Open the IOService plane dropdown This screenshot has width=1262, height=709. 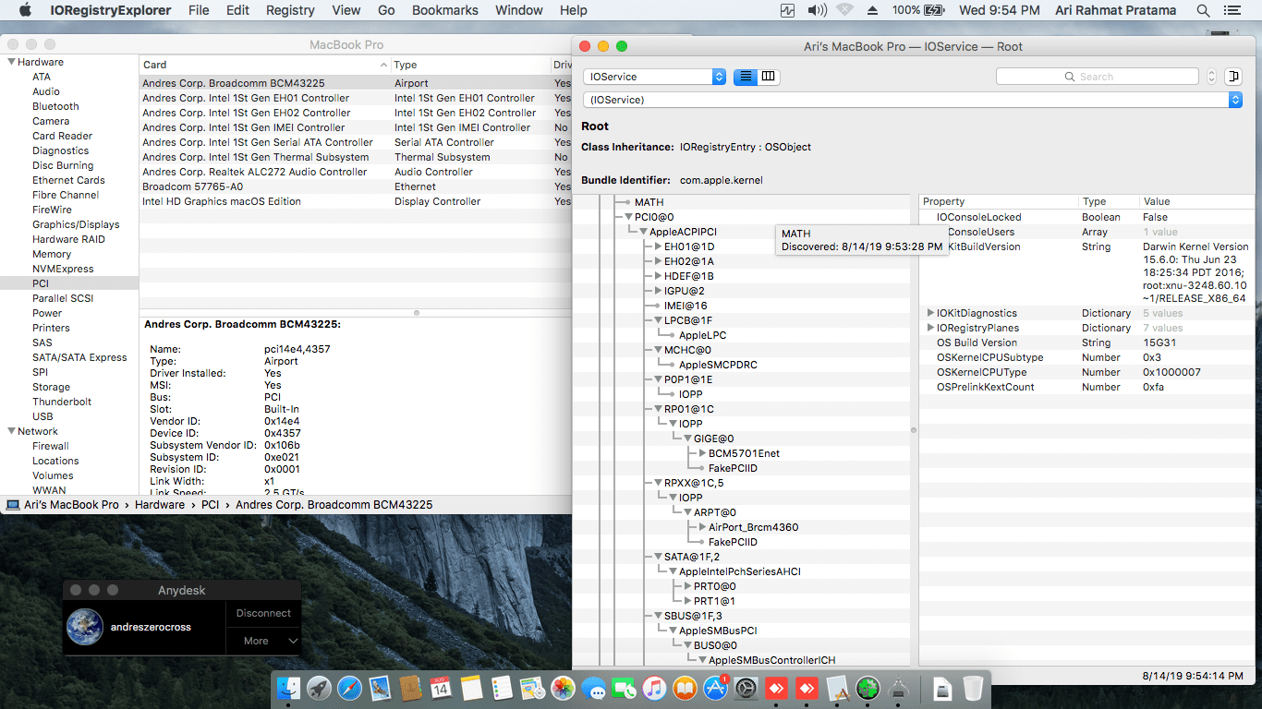(x=654, y=77)
